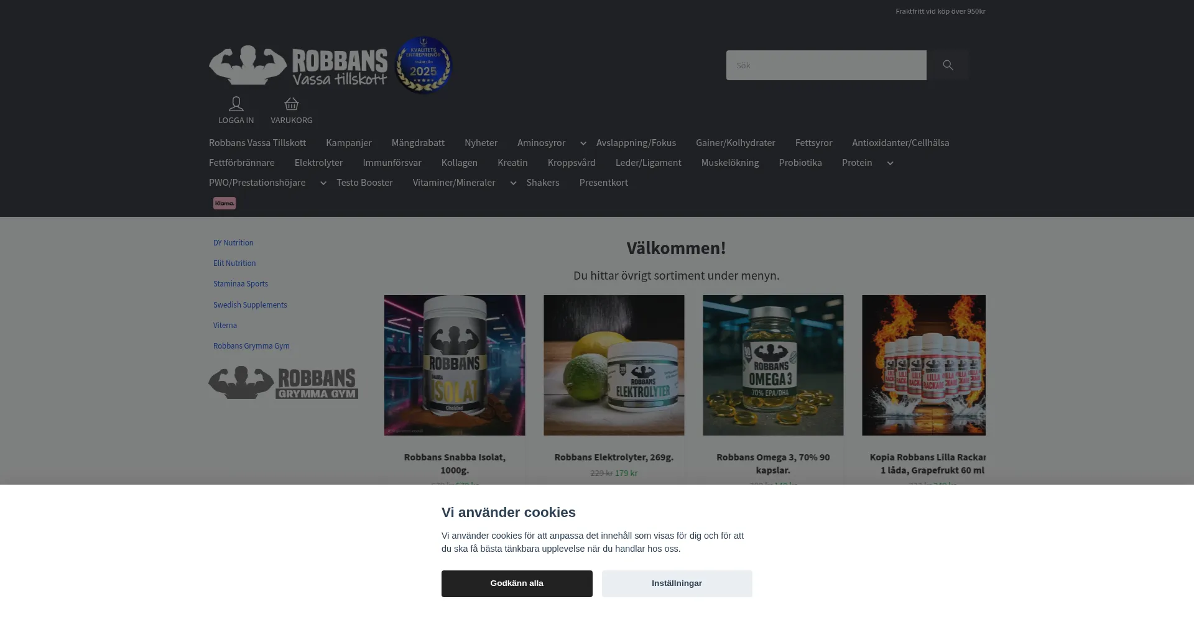Open the Vitaminer/Mineraler category

454,183
